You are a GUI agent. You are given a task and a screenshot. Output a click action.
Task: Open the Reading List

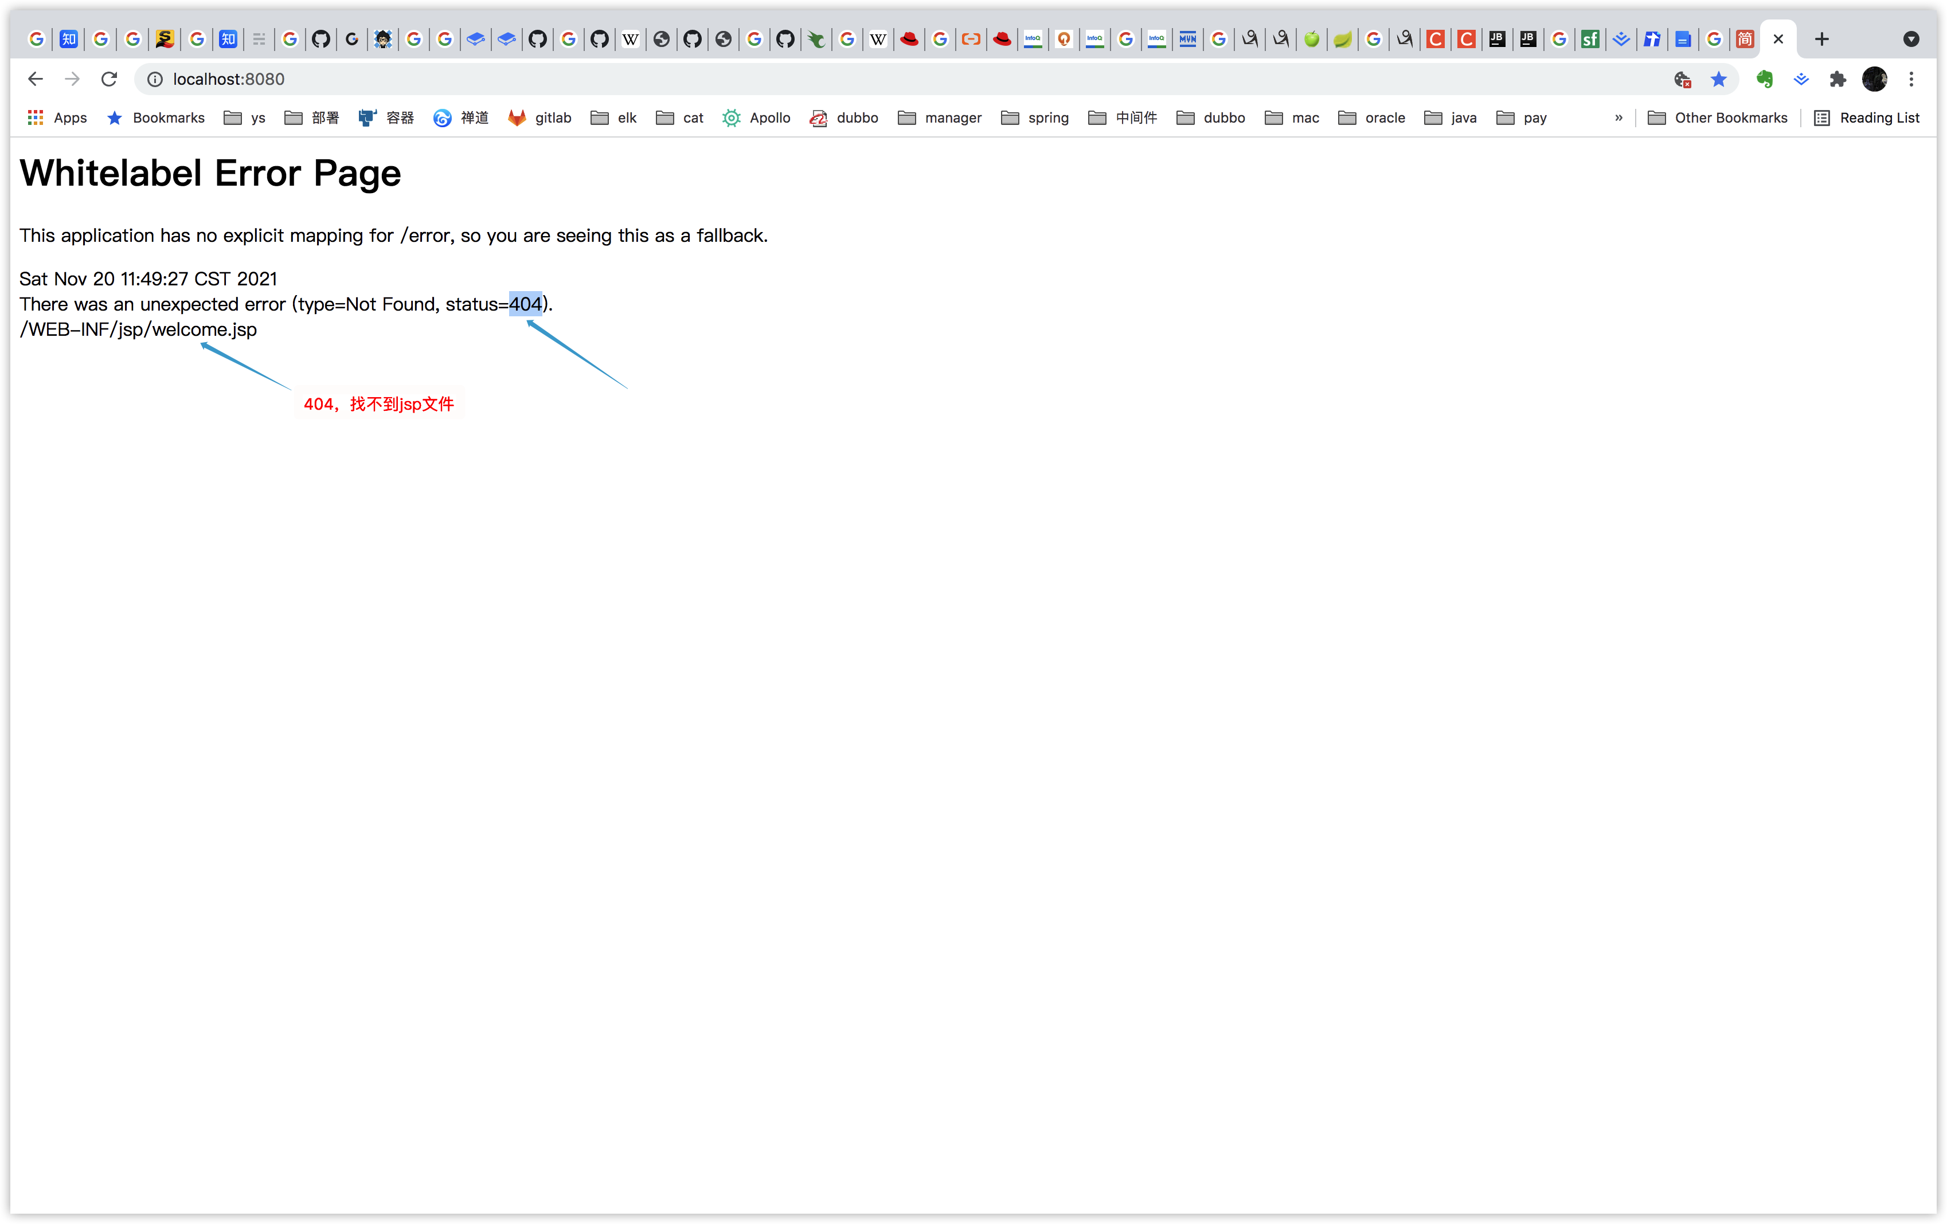(x=1866, y=118)
